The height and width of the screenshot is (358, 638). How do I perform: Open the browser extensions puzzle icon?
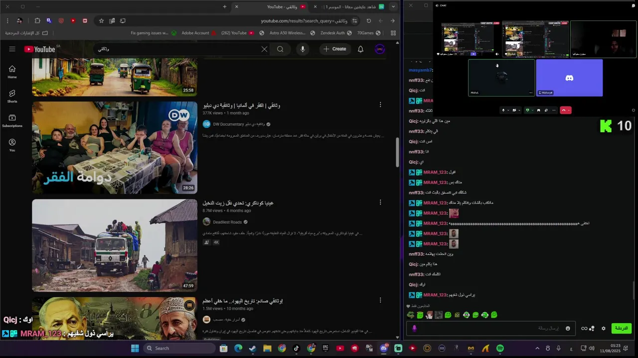37,21
